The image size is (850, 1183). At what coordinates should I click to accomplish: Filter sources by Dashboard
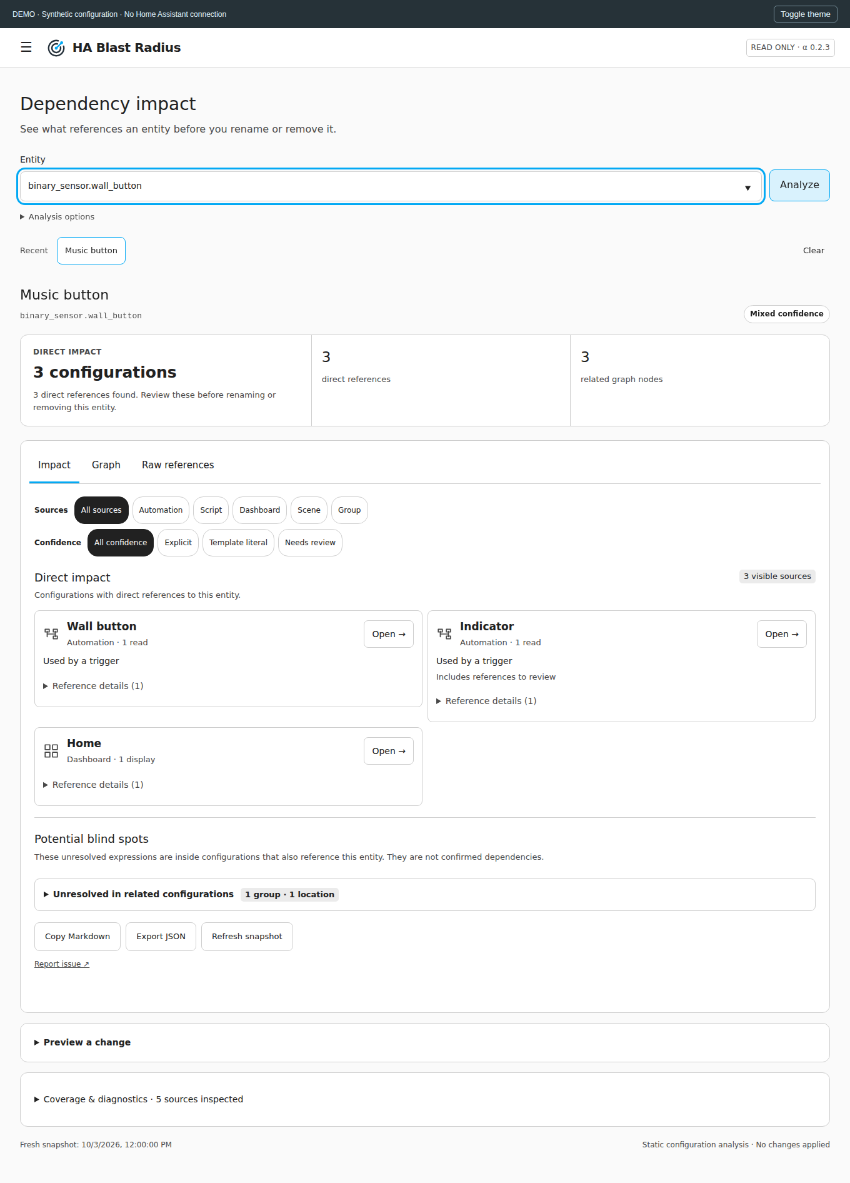[260, 510]
